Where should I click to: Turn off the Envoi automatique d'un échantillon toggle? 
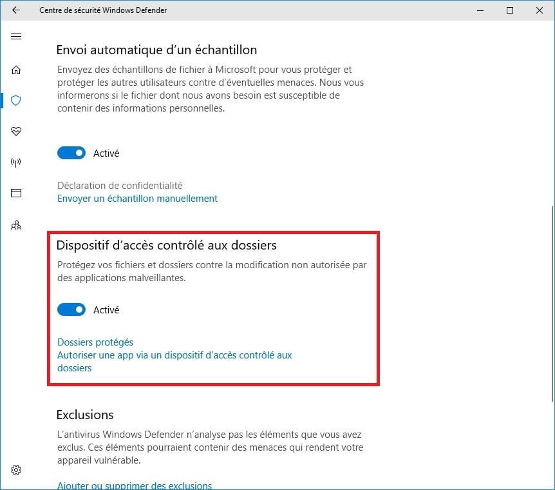pyautogui.click(x=71, y=153)
